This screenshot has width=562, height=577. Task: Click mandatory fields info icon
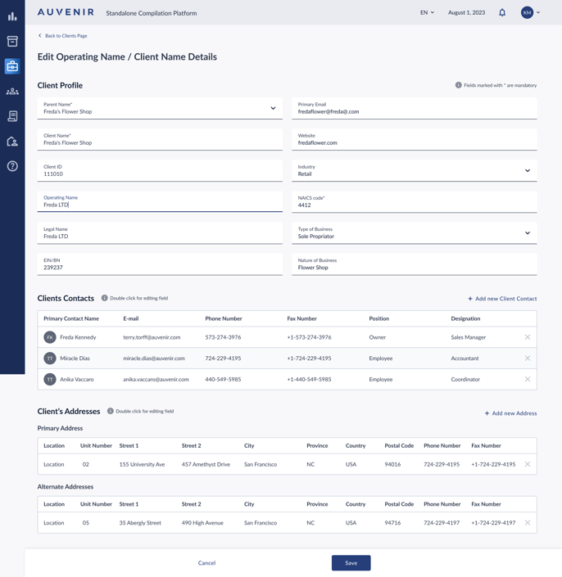458,85
